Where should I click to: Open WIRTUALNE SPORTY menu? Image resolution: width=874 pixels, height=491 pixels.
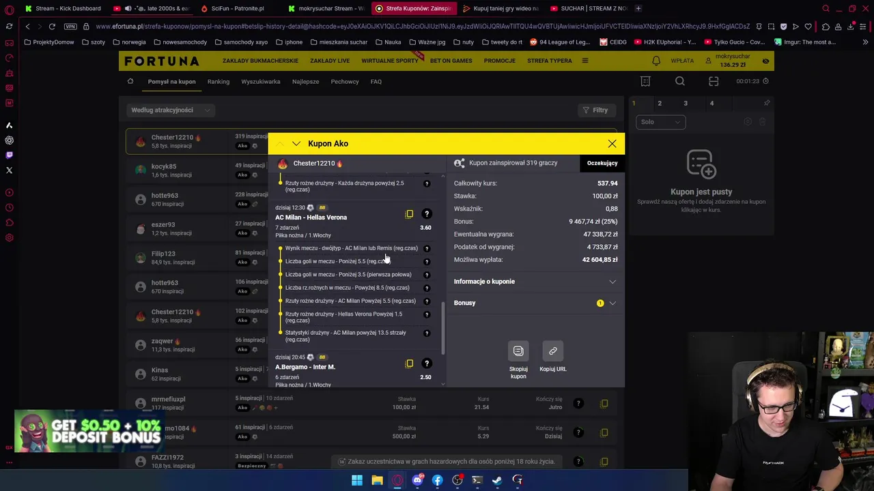point(390,61)
